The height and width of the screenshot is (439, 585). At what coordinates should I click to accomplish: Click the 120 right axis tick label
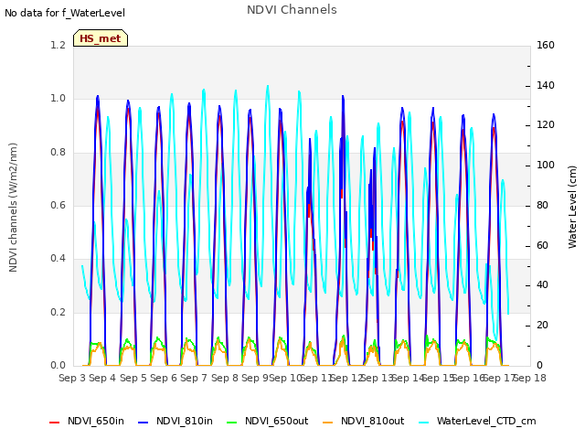click(x=546, y=125)
